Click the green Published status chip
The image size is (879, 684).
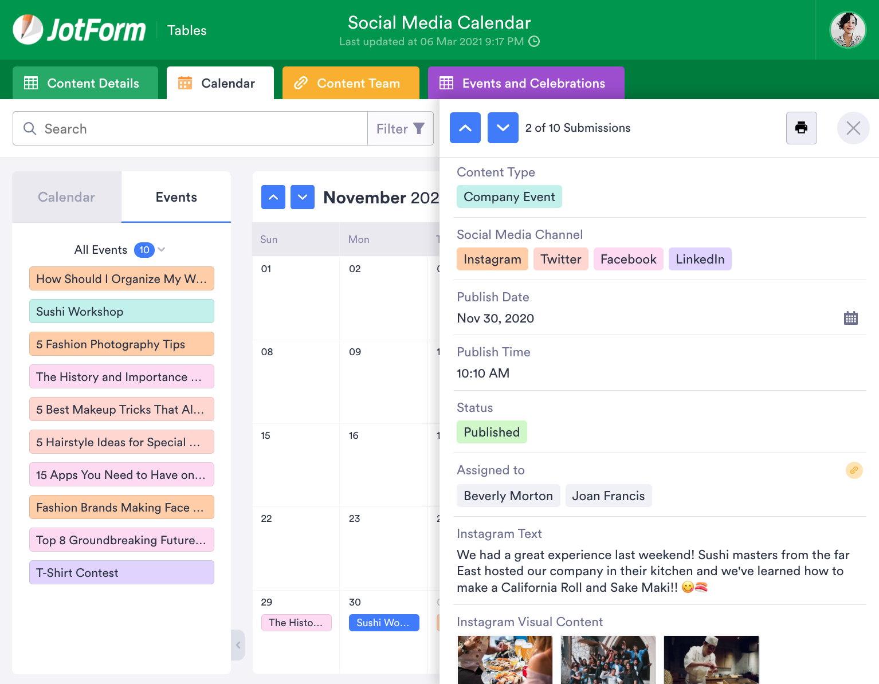[x=492, y=431]
